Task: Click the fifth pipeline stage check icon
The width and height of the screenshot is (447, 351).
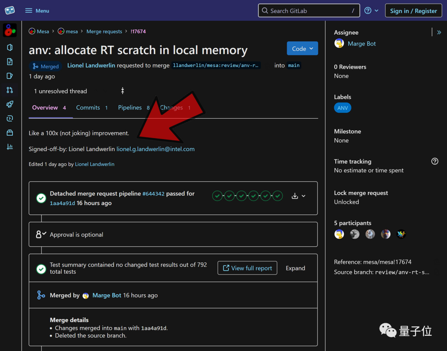Action: click(x=265, y=196)
